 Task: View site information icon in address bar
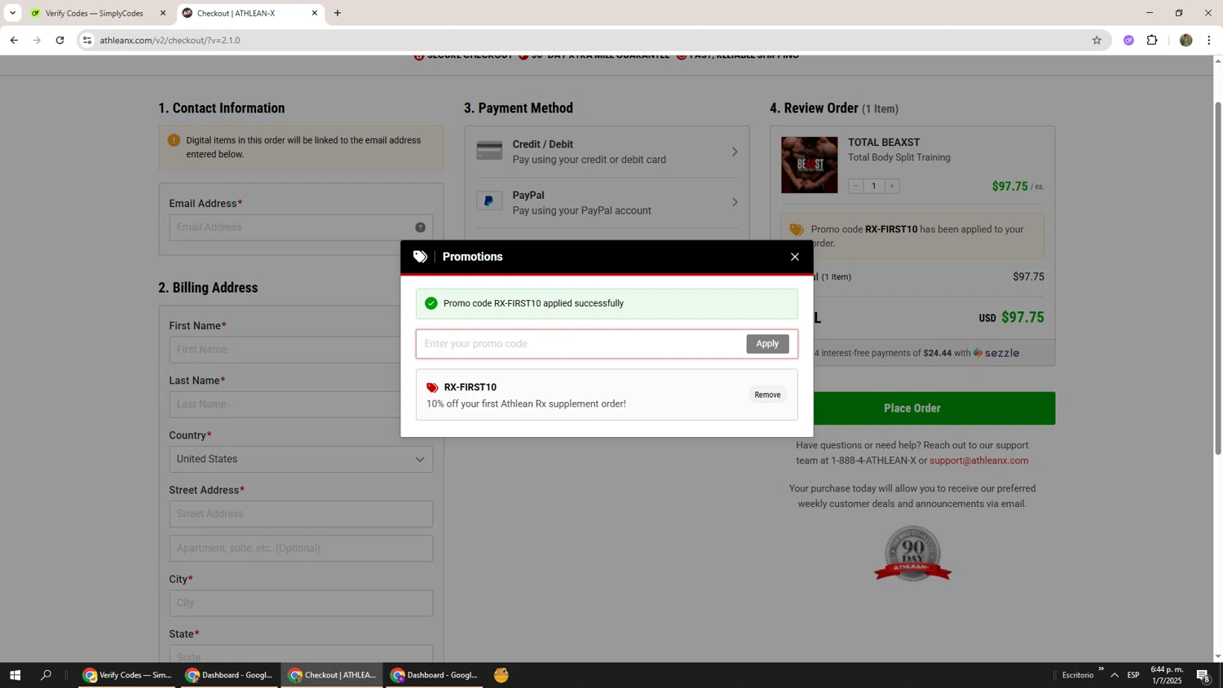tap(87, 40)
